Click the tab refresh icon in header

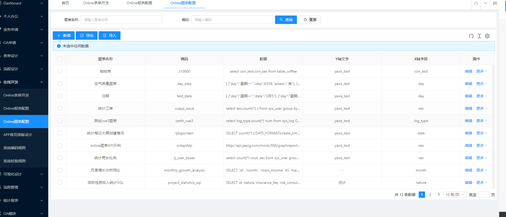tap(476, 3)
